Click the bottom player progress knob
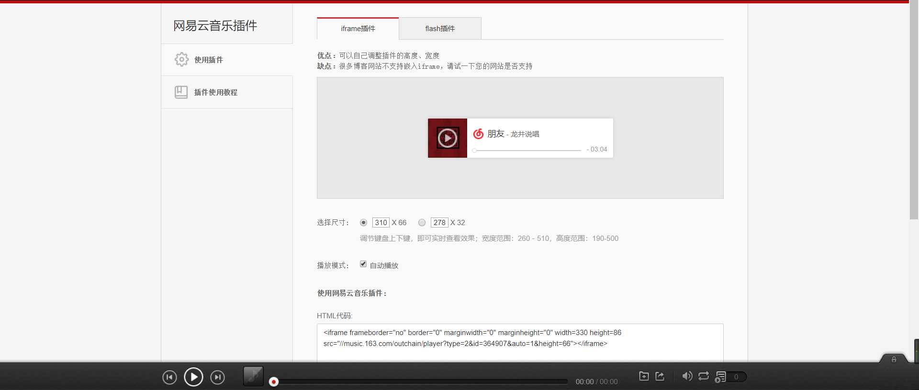919x390 pixels. pos(274,381)
